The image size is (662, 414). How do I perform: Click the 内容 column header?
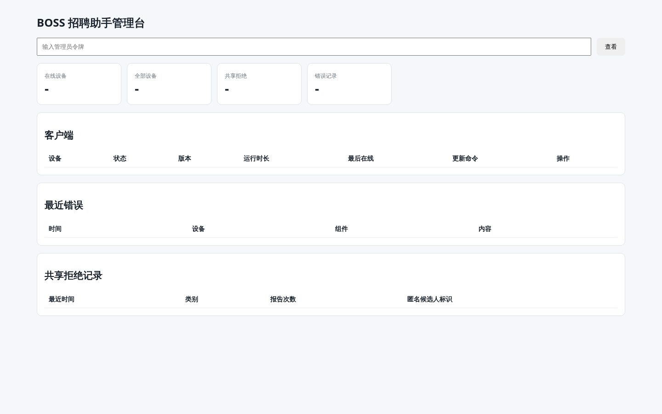click(x=485, y=229)
